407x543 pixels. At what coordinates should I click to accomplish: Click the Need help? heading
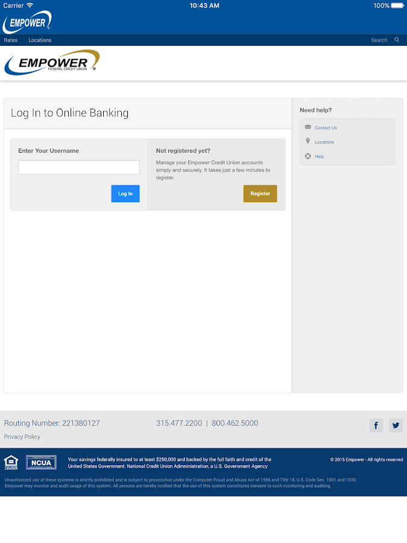pyautogui.click(x=315, y=110)
